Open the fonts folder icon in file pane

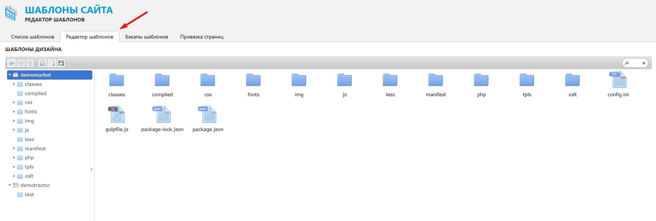tap(253, 80)
